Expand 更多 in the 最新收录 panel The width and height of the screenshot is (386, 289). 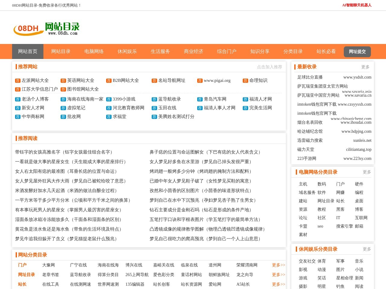(365, 67)
